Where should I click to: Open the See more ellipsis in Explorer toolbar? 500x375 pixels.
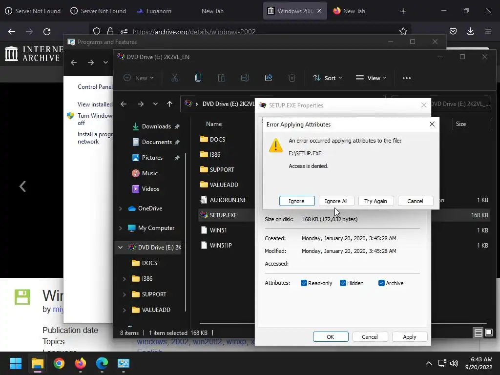407,78
